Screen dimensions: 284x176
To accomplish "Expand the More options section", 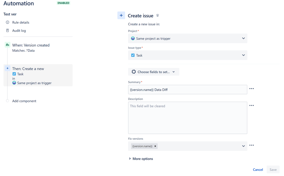I will 141,159.
